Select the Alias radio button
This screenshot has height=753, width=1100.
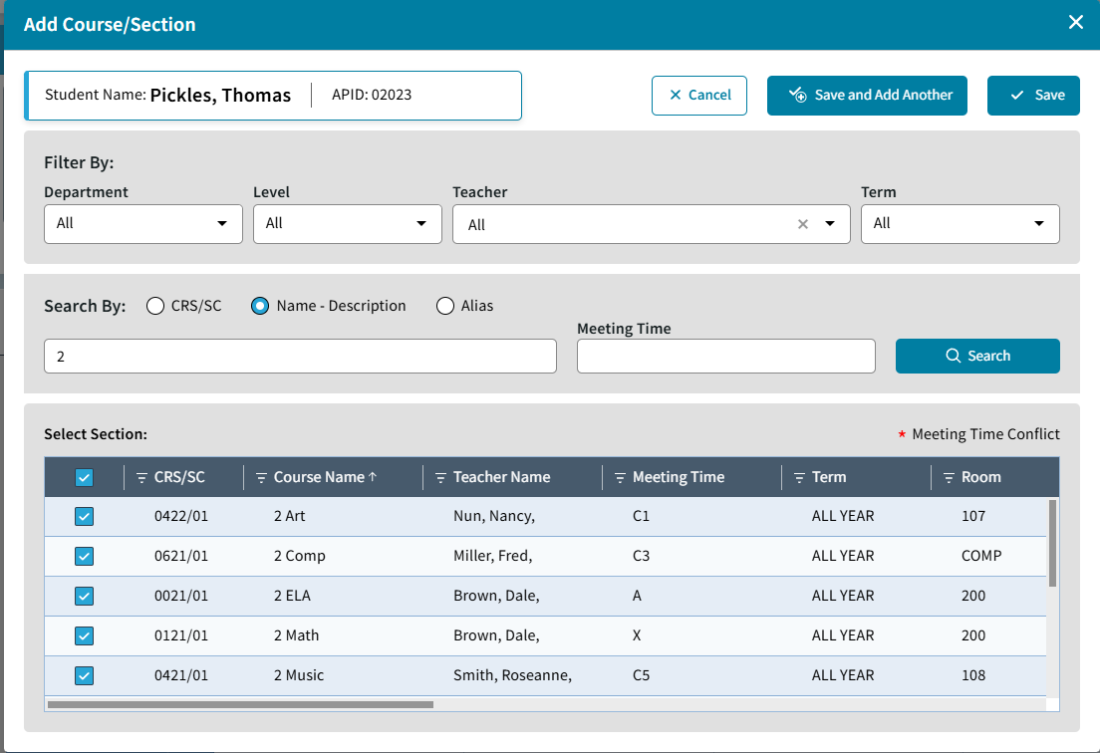(444, 306)
